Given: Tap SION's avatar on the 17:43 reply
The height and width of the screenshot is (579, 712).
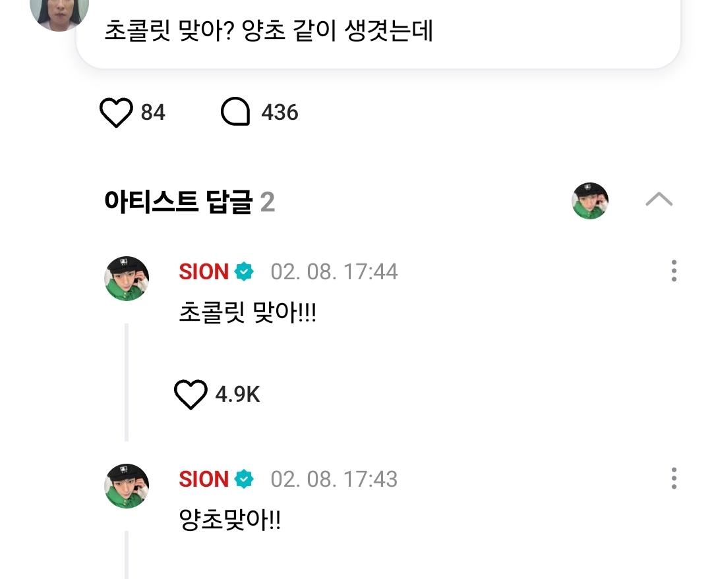Looking at the screenshot, I should point(127,485).
